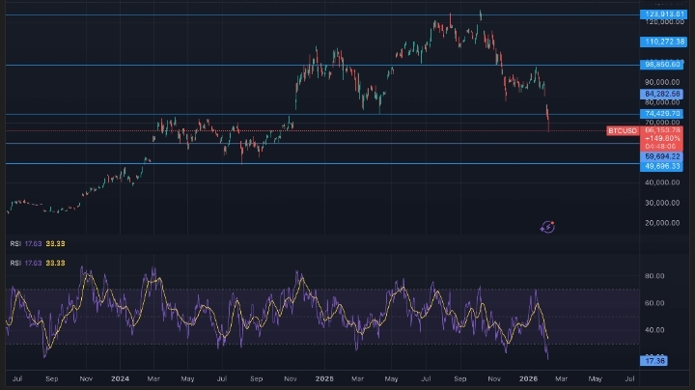Click the purple lightning replay icon

pos(547,227)
